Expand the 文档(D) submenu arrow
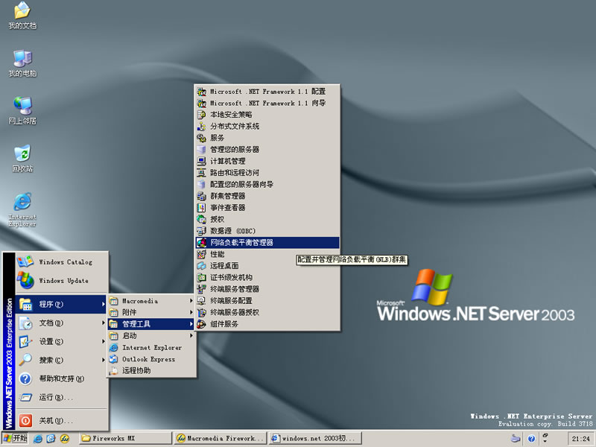This screenshot has width=596, height=447. [103, 323]
